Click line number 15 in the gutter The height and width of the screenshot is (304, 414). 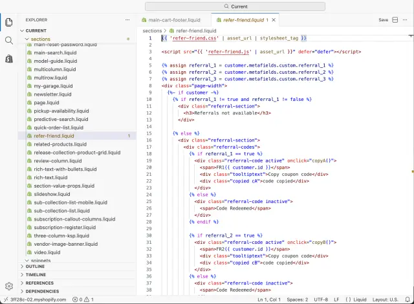[x=149, y=133]
